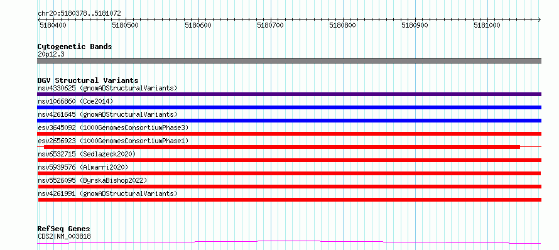The image size is (559, 250).
Task: Click the DGV Structural Variants track title
Action: click(x=88, y=80)
